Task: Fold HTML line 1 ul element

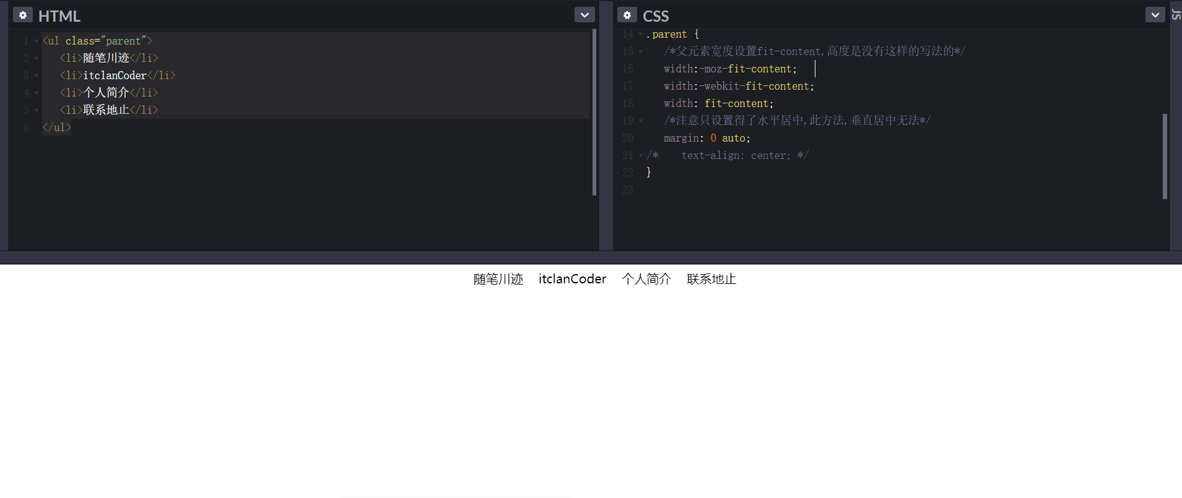Action: click(x=37, y=41)
